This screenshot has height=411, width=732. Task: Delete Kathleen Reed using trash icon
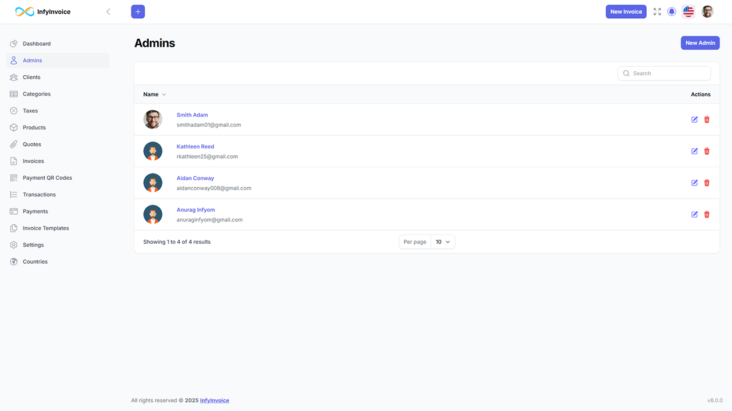(707, 151)
